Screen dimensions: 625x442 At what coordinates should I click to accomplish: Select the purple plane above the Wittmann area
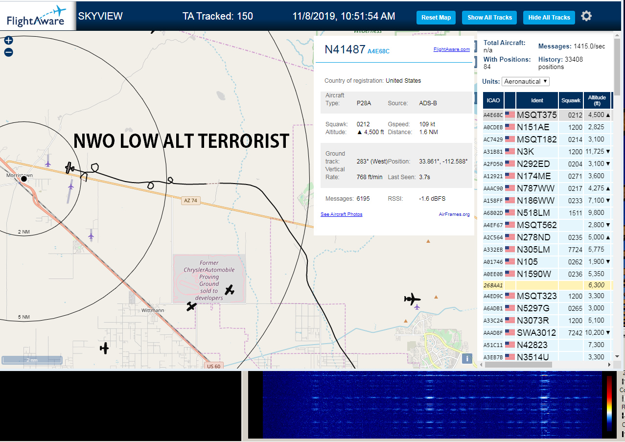tap(91, 236)
